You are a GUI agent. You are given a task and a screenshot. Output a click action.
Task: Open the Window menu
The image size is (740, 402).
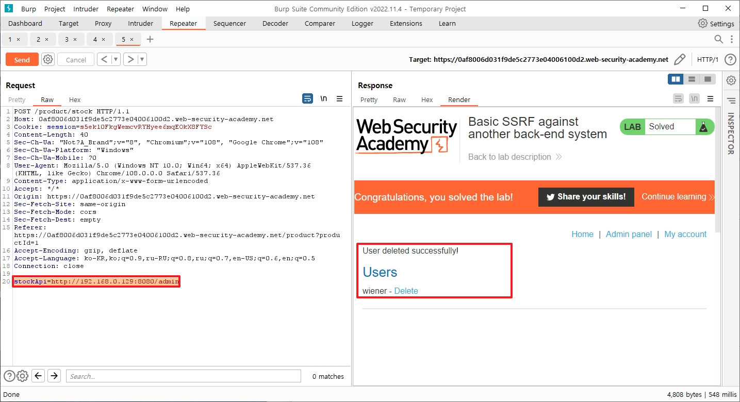click(155, 9)
